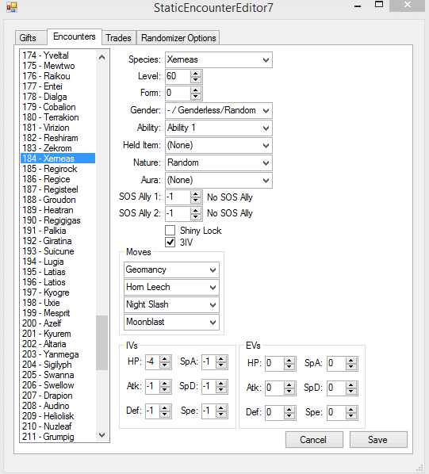This screenshot has width=429, height=474.
Task: Select 188 - Groudon entry
Action: point(58,200)
